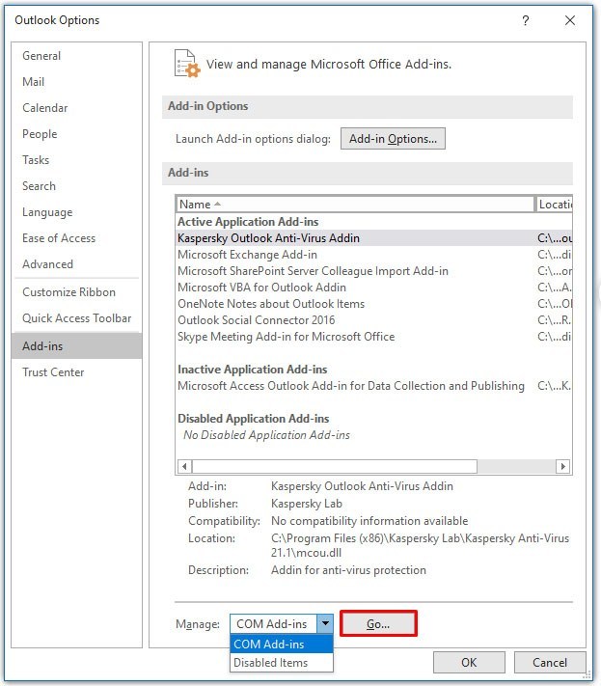601x686 pixels.
Task: Click left arrow of horizontal scrollbar
Action: (184, 466)
